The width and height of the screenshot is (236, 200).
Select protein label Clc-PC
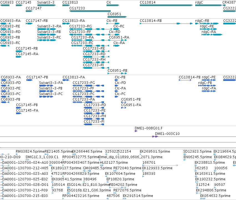120,94
